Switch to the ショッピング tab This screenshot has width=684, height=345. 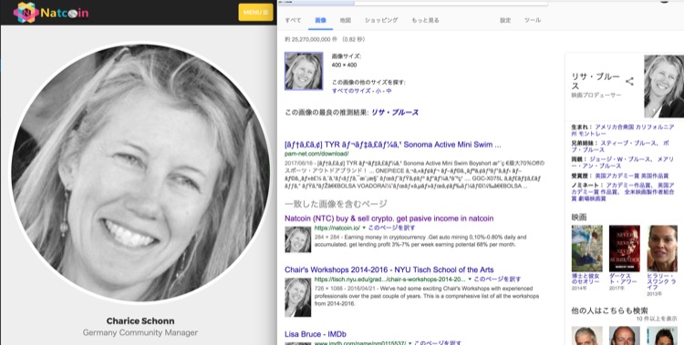381,20
